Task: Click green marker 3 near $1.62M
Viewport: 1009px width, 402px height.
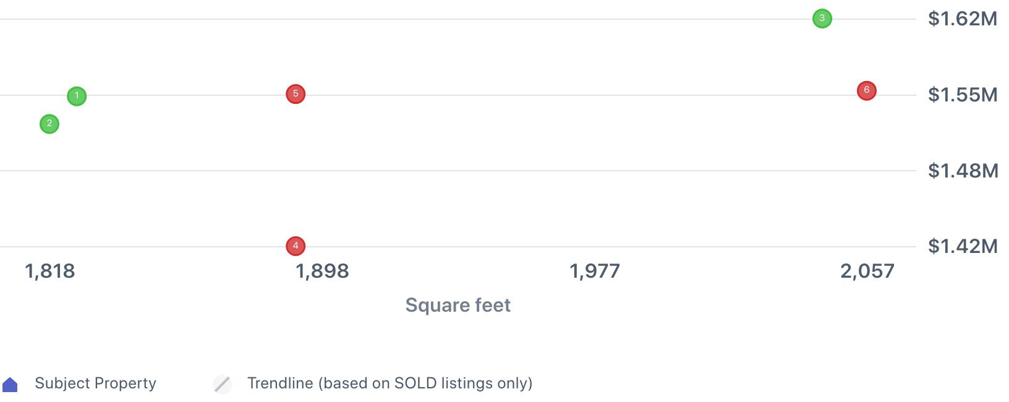Action: coord(822,19)
